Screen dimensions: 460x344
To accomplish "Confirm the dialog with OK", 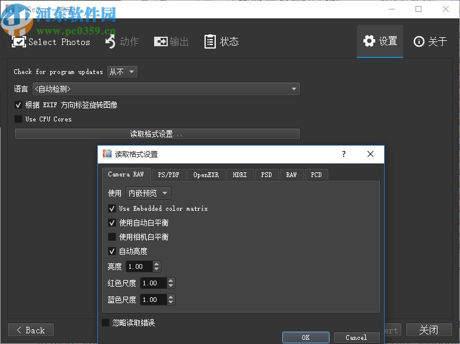I will point(306,337).
